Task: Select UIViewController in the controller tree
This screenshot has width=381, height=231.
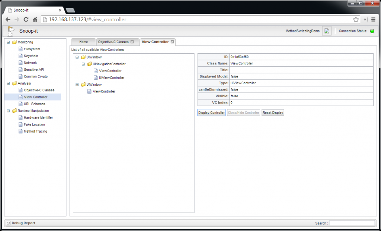Action: (x=111, y=78)
